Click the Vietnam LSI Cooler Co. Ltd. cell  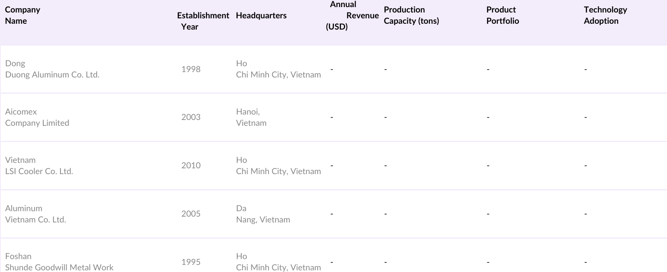tap(39, 166)
